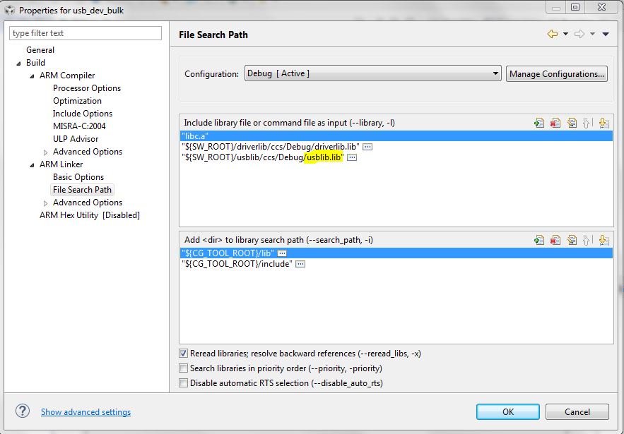Viewport: 624px width, 434px height.
Task: Move up icon in Include library file list
Action: point(587,123)
